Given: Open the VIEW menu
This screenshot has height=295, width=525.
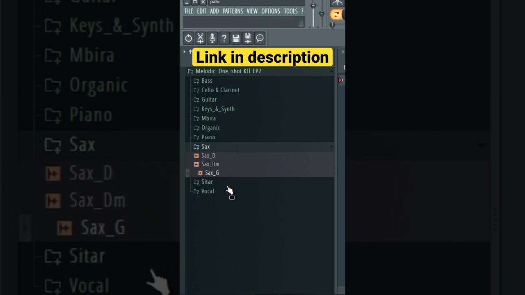Looking at the screenshot, I should 252,11.
